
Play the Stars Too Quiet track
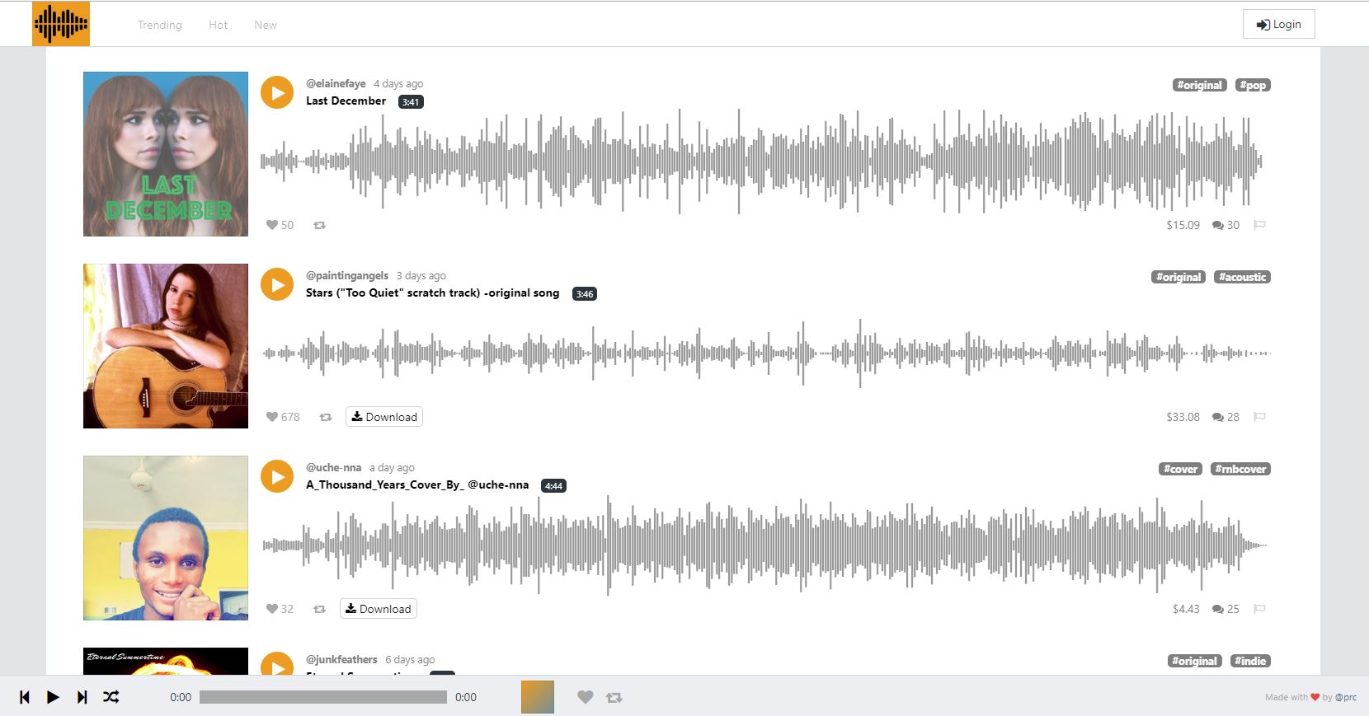pyautogui.click(x=277, y=284)
